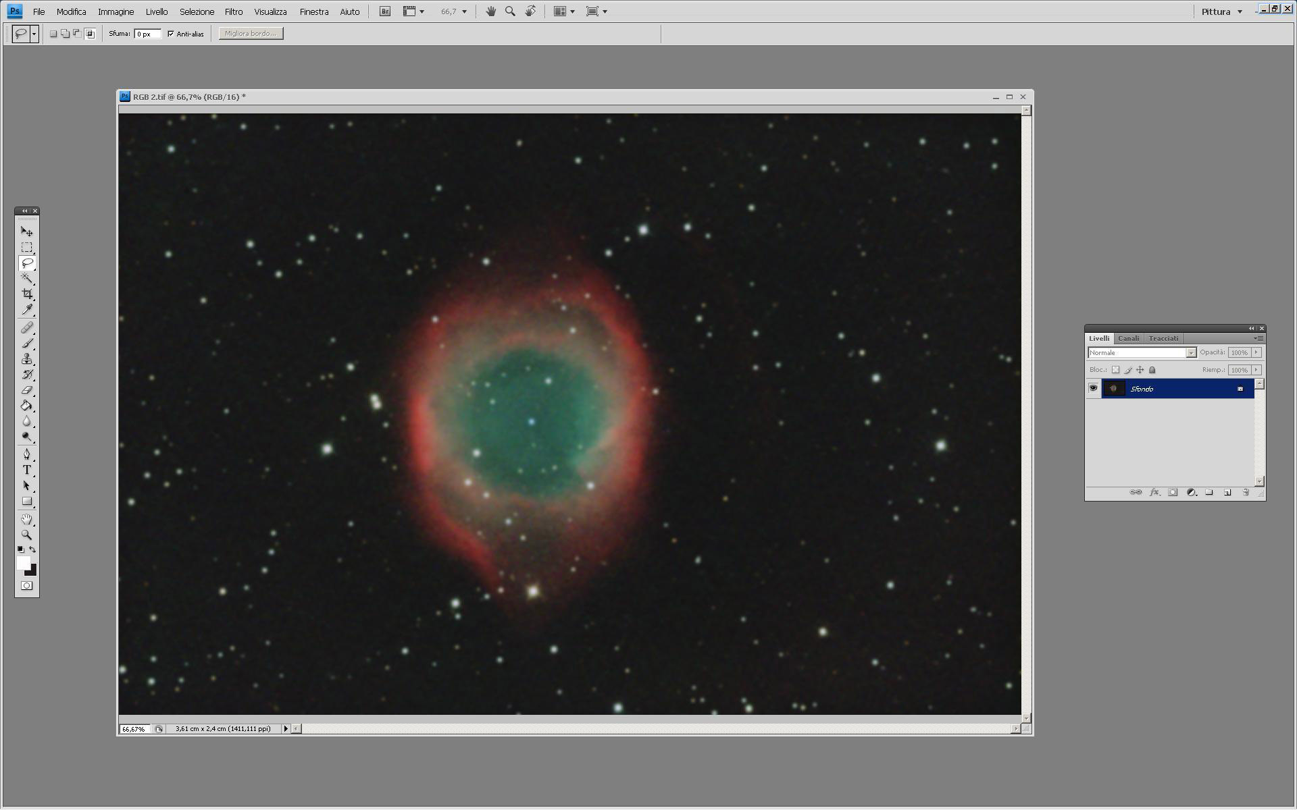Select the Lasso tool in toolbox
The width and height of the screenshot is (1297, 810).
pos(27,263)
